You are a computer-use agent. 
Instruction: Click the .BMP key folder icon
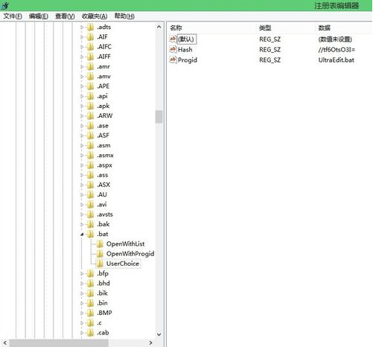click(x=90, y=313)
